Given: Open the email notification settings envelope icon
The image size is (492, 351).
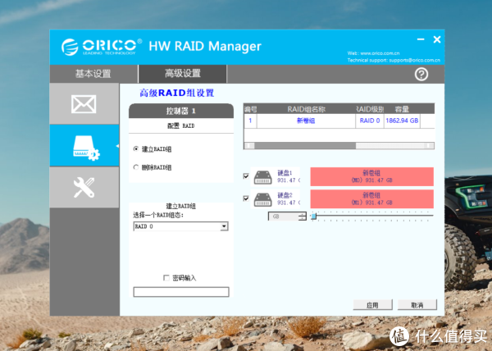Looking at the screenshot, I should pos(84,104).
